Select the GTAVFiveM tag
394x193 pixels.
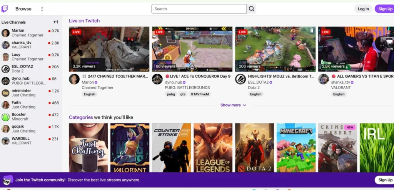coord(200,94)
